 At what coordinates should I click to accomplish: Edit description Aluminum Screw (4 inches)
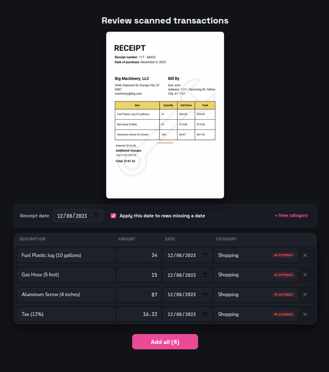pos(66,294)
